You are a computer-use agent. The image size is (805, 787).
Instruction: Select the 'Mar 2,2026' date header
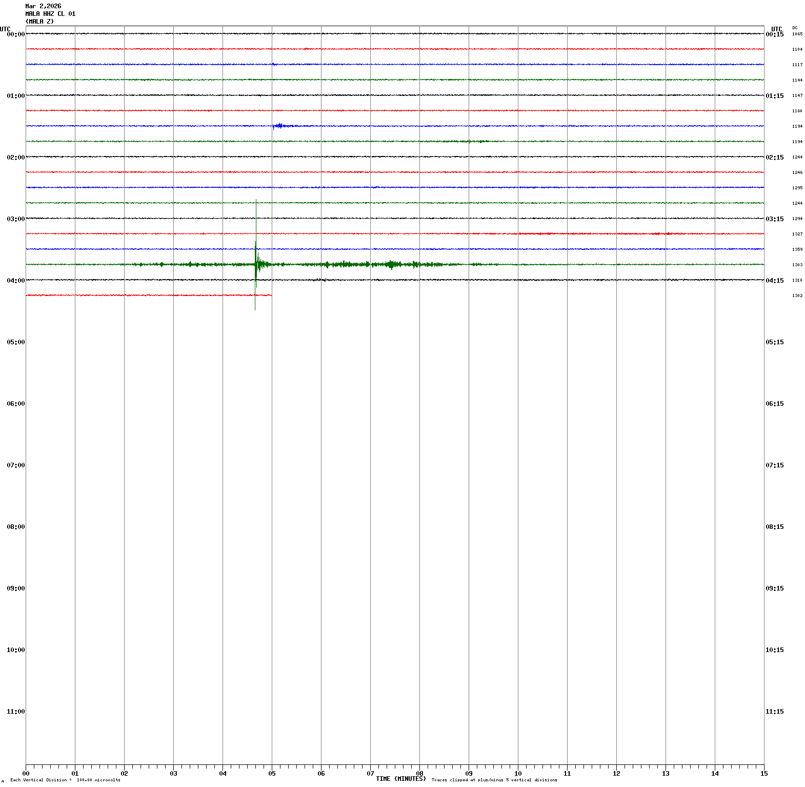click(43, 6)
